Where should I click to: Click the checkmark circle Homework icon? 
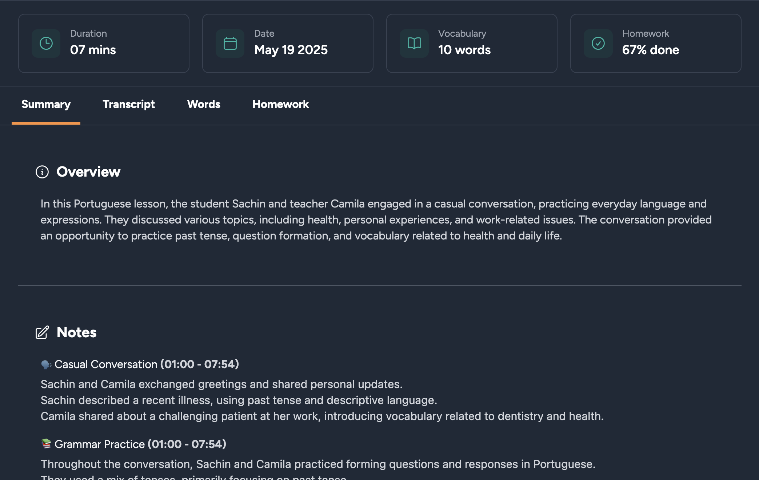point(598,44)
